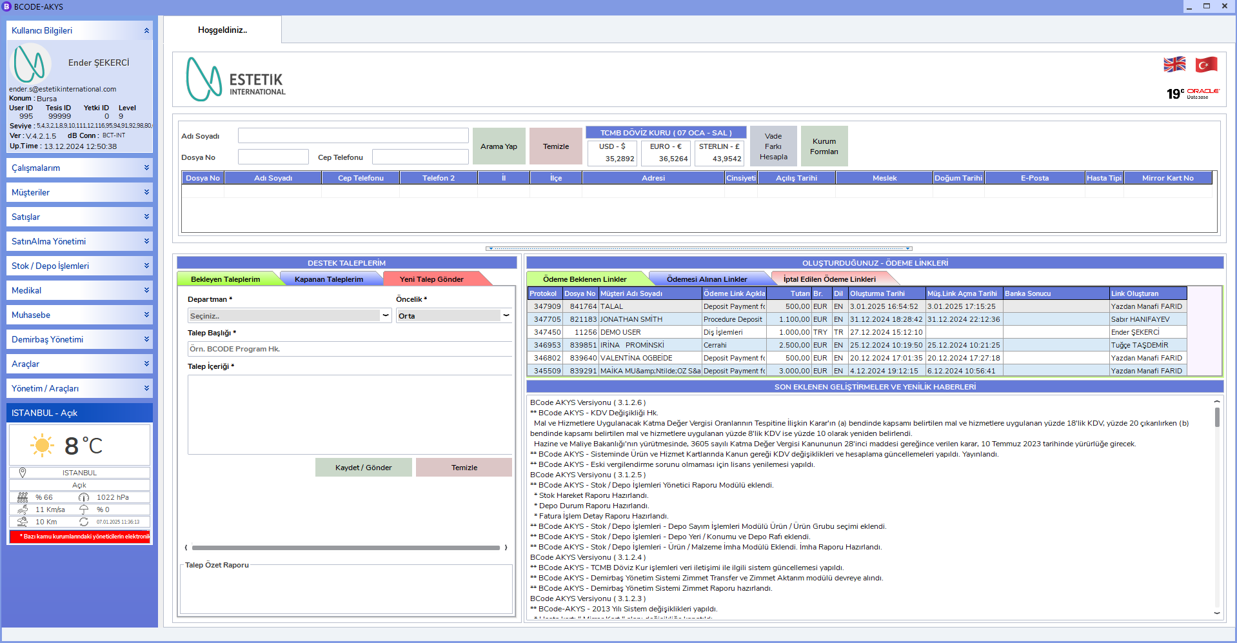
Task: Switch to Bekleyen Taleplerim tab
Action: 226,279
